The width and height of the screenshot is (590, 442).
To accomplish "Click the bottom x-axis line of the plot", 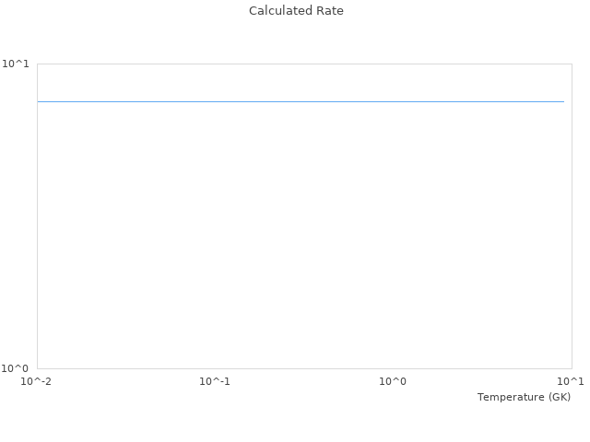I will [301, 368].
